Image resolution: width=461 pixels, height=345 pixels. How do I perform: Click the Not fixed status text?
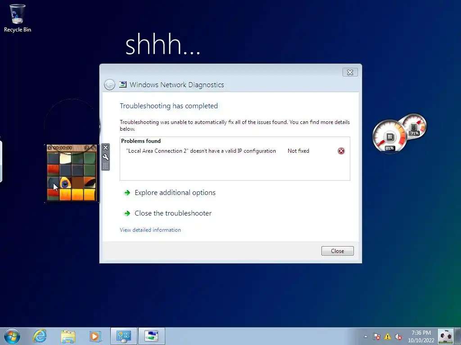click(298, 151)
